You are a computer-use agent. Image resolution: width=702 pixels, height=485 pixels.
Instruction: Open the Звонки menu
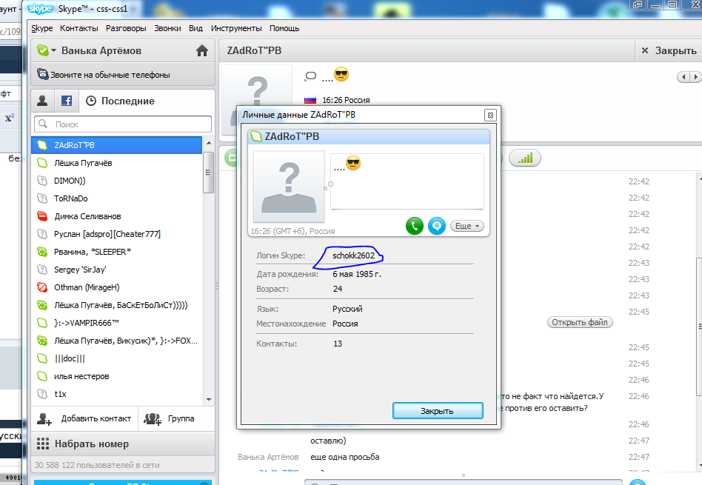167,28
